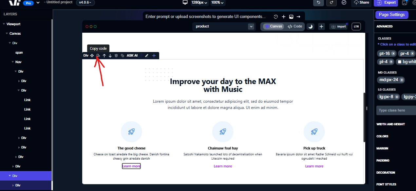Click the save disk icon next to Export

point(405,2)
